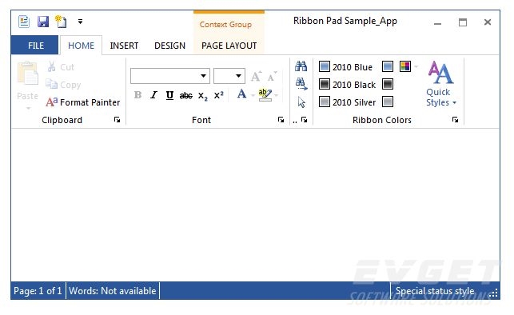
Task: Select the 2010 Silver color option
Action: click(x=347, y=102)
